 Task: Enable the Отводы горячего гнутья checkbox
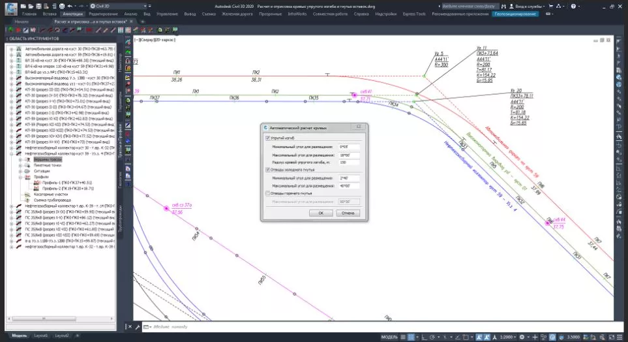267,194
